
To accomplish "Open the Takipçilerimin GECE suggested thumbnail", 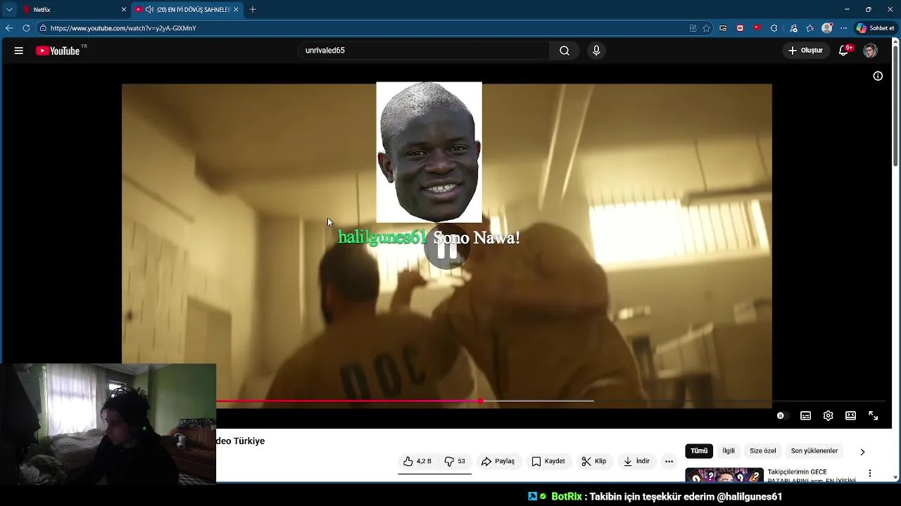I will pyautogui.click(x=724, y=475).
